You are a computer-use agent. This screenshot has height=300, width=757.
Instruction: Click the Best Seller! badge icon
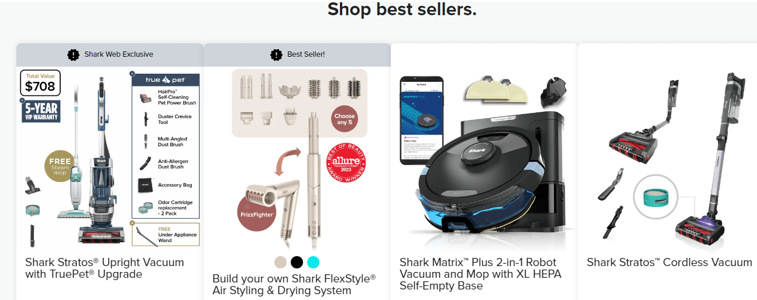pyautogui.click(x=276, y=55)
